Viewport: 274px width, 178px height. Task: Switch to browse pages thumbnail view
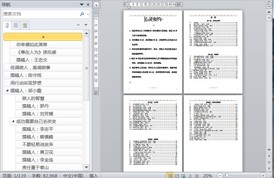coord(16,25)
